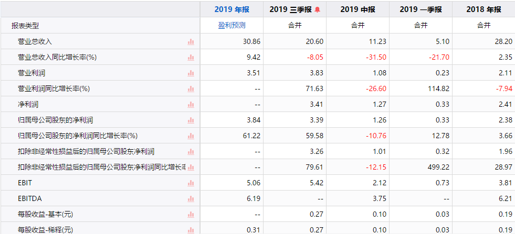The height and width of the screenshot is (234, 515).
Task: Click the EBIT row label
Action: tap(25, 183)
